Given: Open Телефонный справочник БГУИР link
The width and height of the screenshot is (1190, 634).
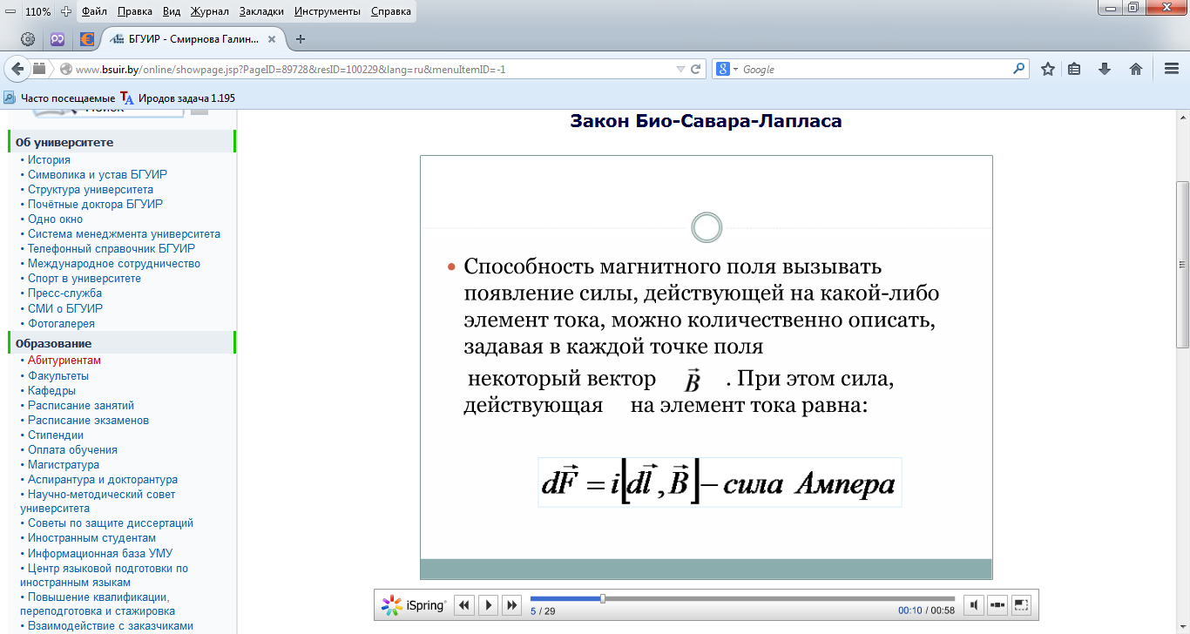Looking at the screenshot, I should tap(111, 249).
